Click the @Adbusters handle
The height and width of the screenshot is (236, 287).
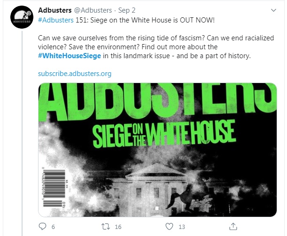click(93, 10)
